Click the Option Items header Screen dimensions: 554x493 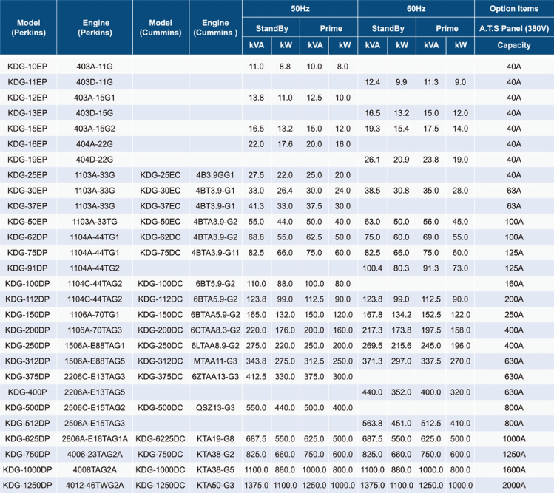pos(514,8)
